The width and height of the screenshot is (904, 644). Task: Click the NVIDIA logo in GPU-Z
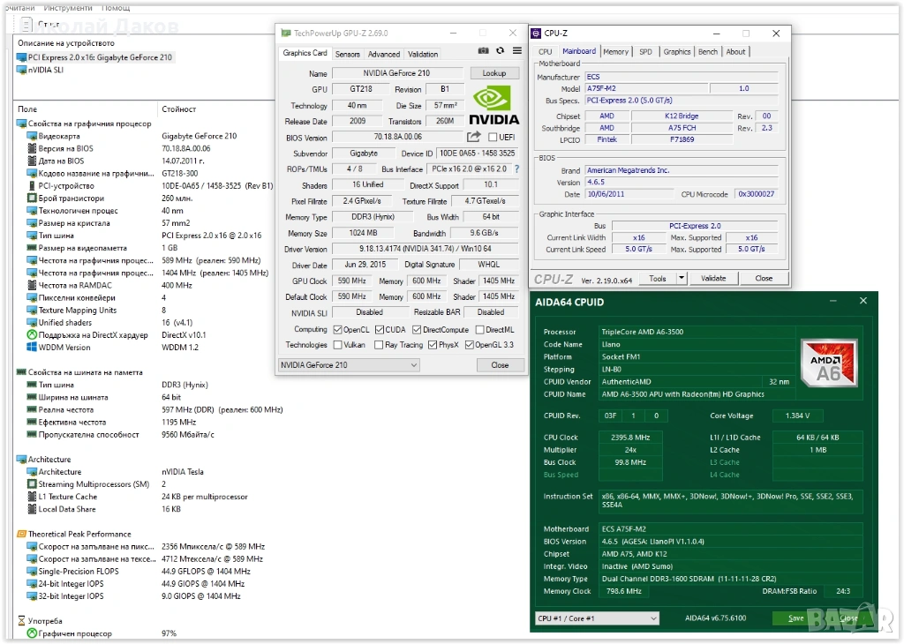pyautogui.click(x=493, y=106)
